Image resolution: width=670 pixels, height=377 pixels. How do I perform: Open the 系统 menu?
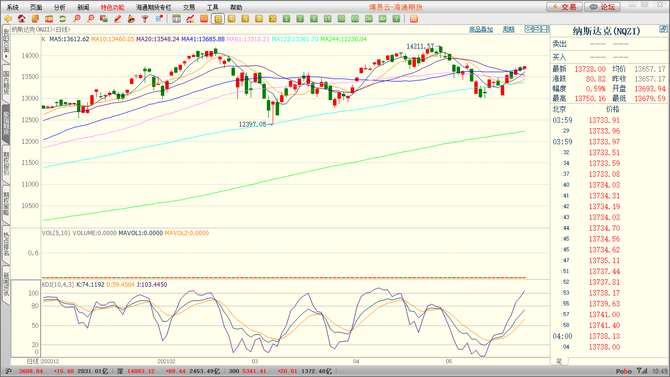click(13, 7)
